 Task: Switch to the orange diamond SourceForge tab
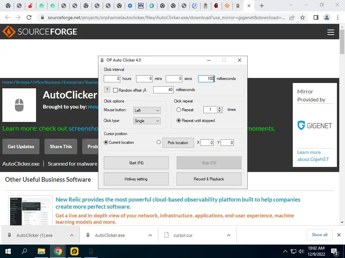point(227,6)
